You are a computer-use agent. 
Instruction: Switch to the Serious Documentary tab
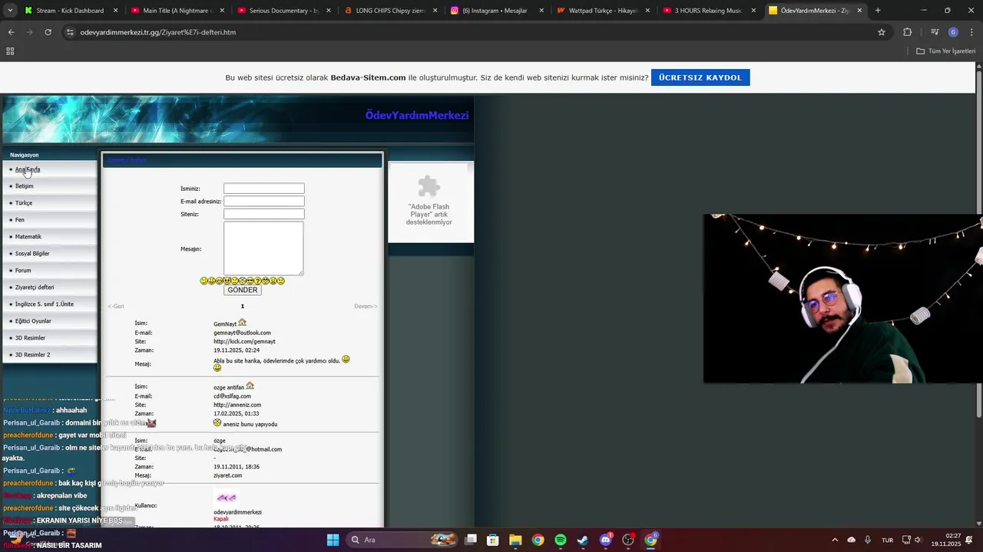pyautogui.click(x=283, y=11)
